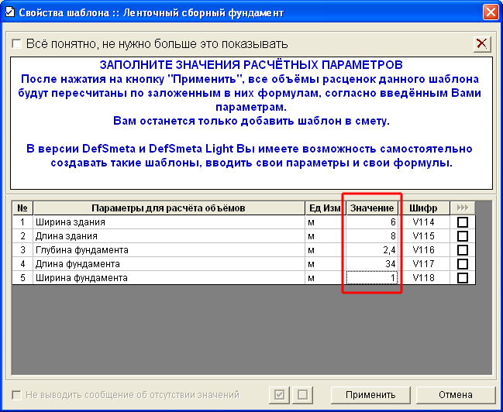
Task: Click row number 5 in the table
Action: [x=22, y=278]
